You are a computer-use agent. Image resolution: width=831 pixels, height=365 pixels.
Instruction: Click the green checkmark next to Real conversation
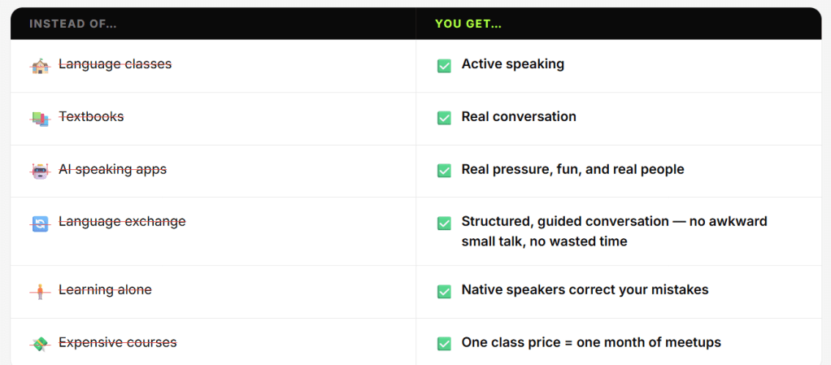[444, 118]
